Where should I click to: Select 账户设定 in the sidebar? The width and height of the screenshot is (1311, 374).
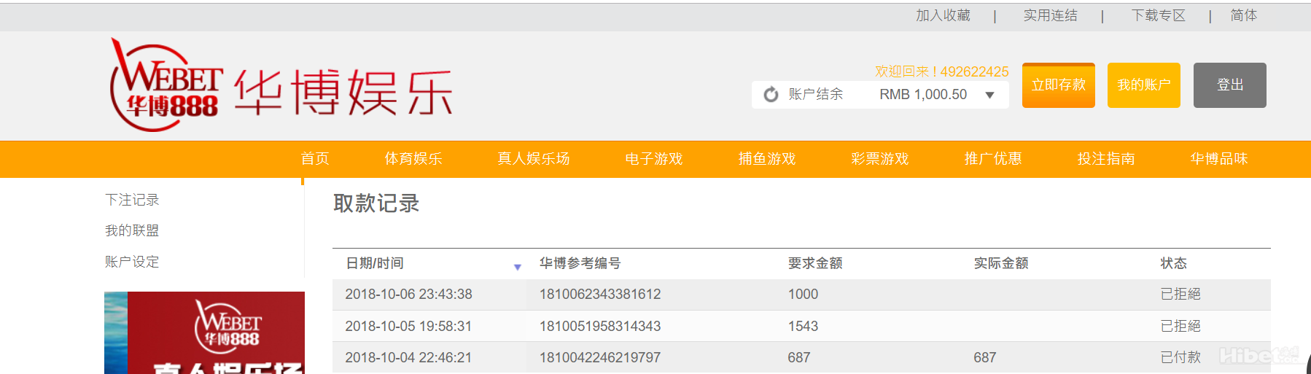[132, 262]
